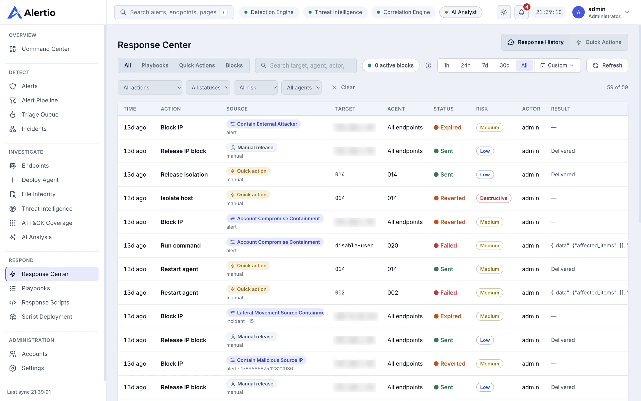
Task: Switch to the Playbooks filter tab
Action: (155, 65)
